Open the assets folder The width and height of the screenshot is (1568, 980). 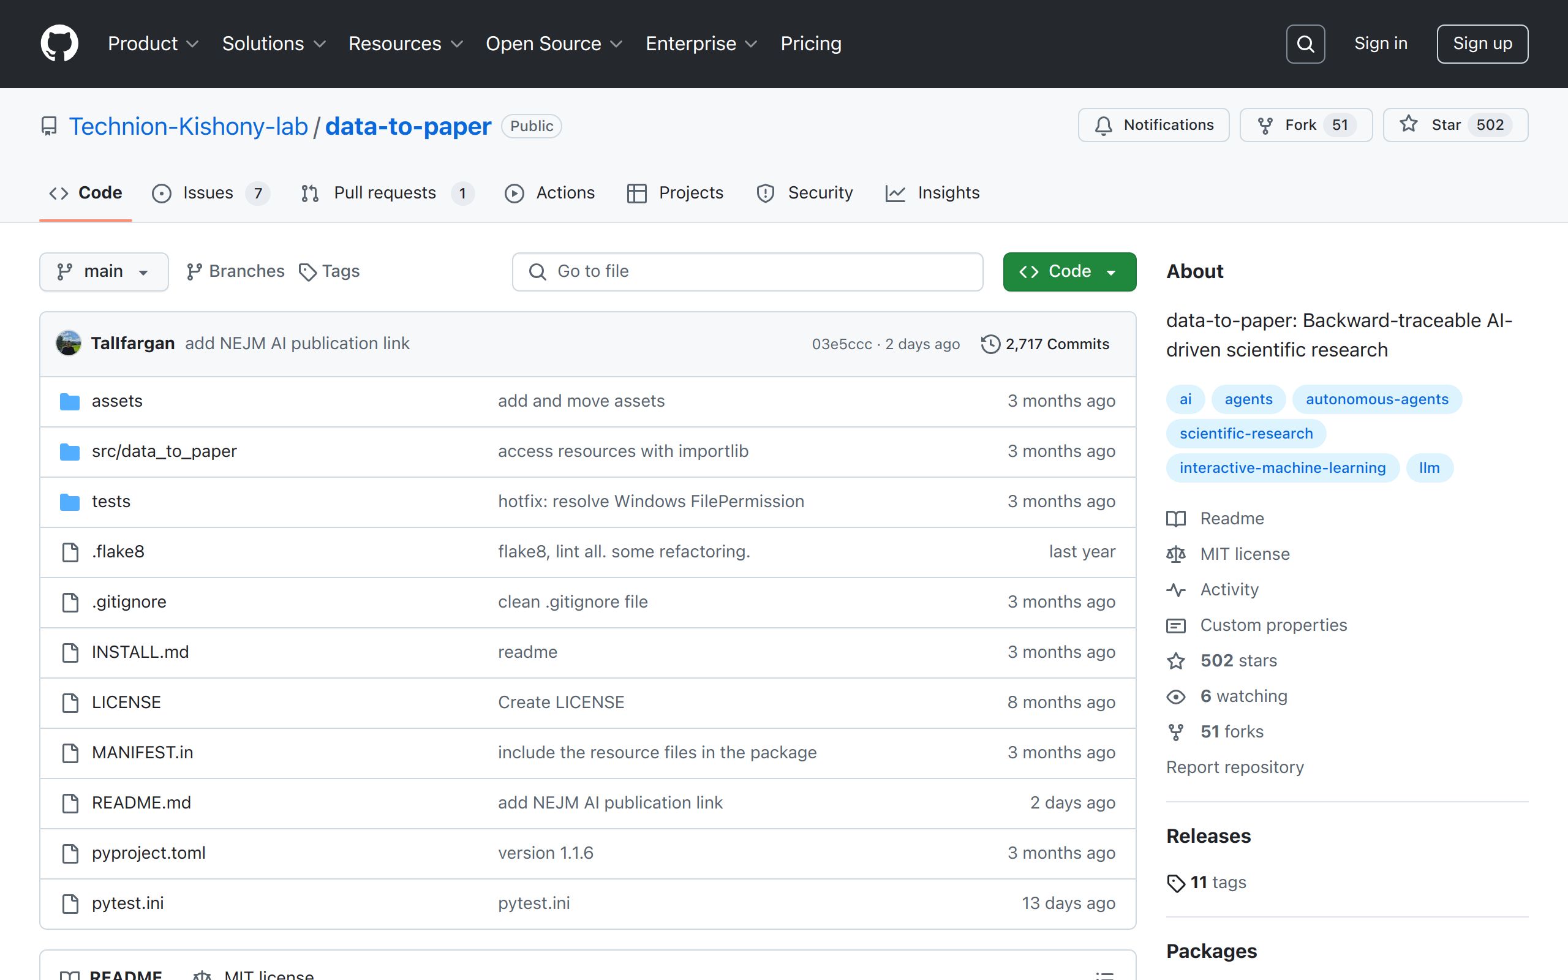[117, 401]
